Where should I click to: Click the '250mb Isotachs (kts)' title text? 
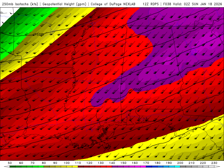click(20, 4)
